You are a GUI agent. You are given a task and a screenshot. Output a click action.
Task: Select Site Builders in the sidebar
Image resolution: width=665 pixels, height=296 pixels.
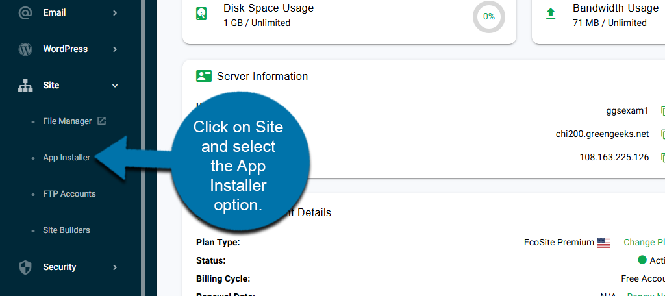(66, 230)
